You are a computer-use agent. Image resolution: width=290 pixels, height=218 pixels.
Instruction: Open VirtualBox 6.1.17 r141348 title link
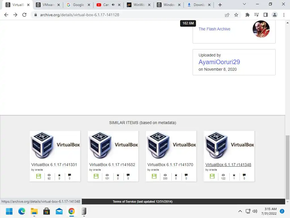(228, 165)
